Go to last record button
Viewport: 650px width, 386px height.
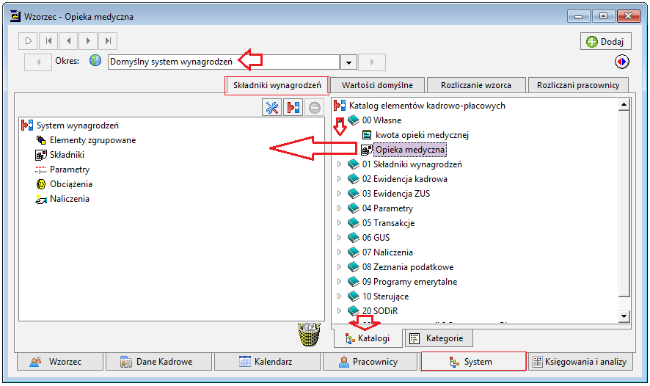108,41
